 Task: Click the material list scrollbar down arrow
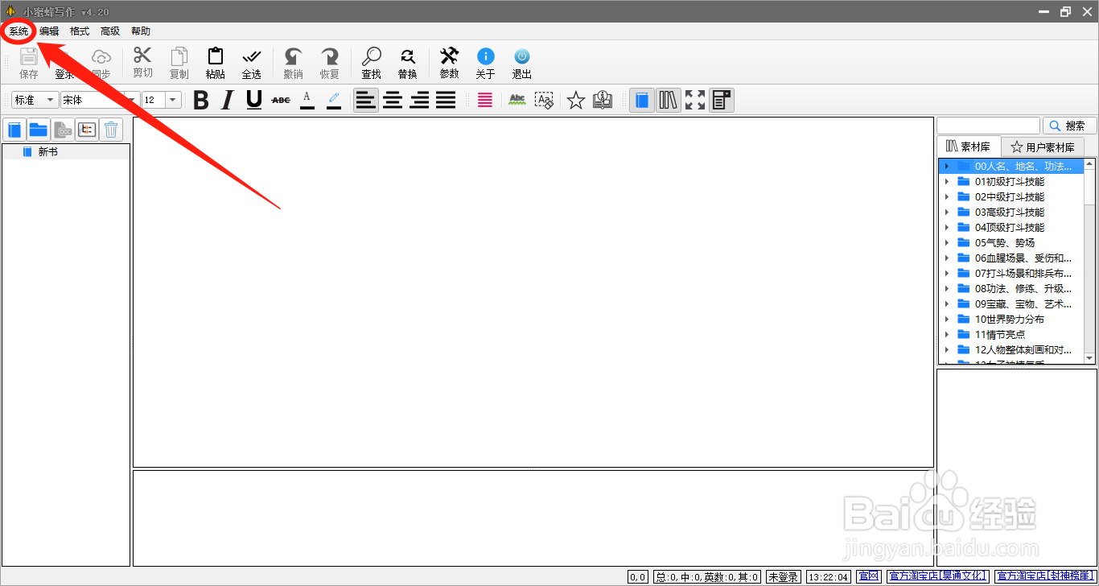click(x=1090, y=358)
